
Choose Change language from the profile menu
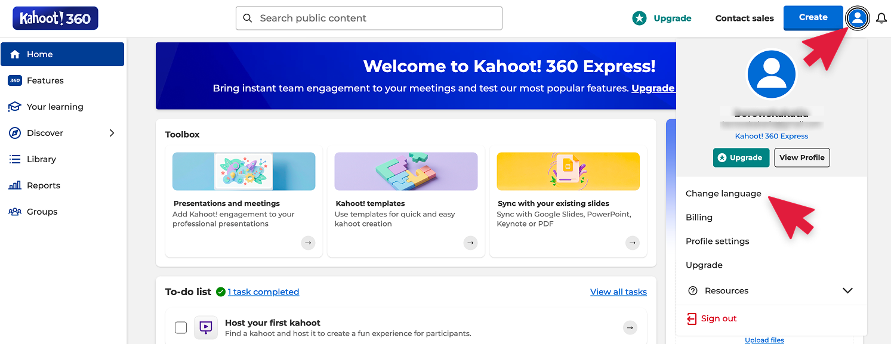click(723, 194)
